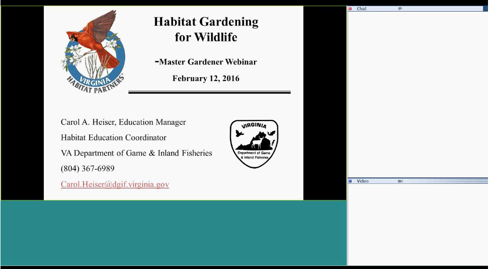Click the Virginia Department of Game shield logo
The height and width of the screenshot is (269, 490).
(254, 144)
